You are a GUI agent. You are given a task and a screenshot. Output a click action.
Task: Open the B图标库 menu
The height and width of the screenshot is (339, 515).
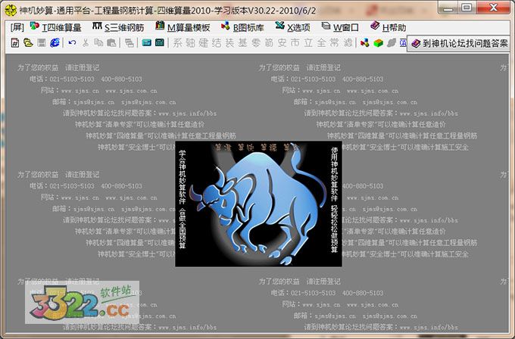click(x=242, y=27)
